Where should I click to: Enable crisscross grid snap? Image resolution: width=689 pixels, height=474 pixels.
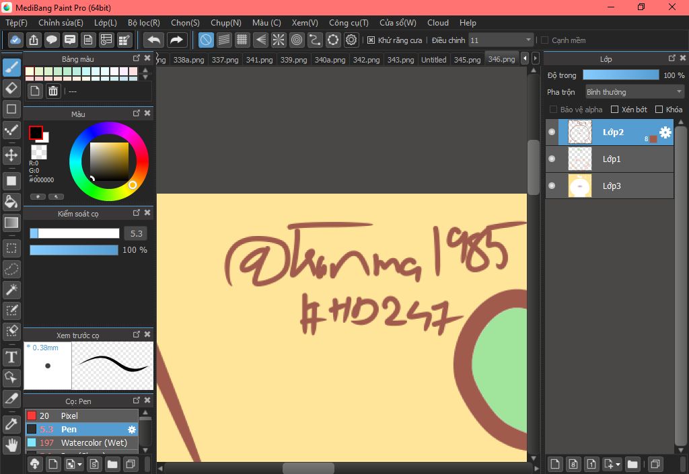(x=242, y=40)
